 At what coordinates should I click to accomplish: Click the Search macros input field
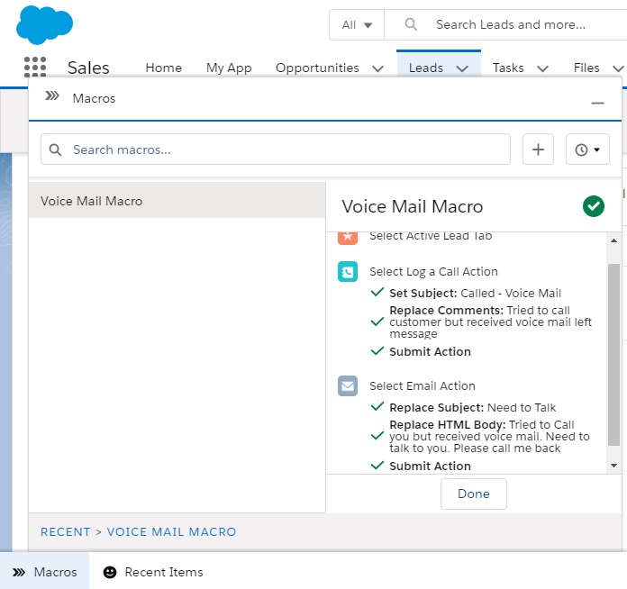point(276,150)
